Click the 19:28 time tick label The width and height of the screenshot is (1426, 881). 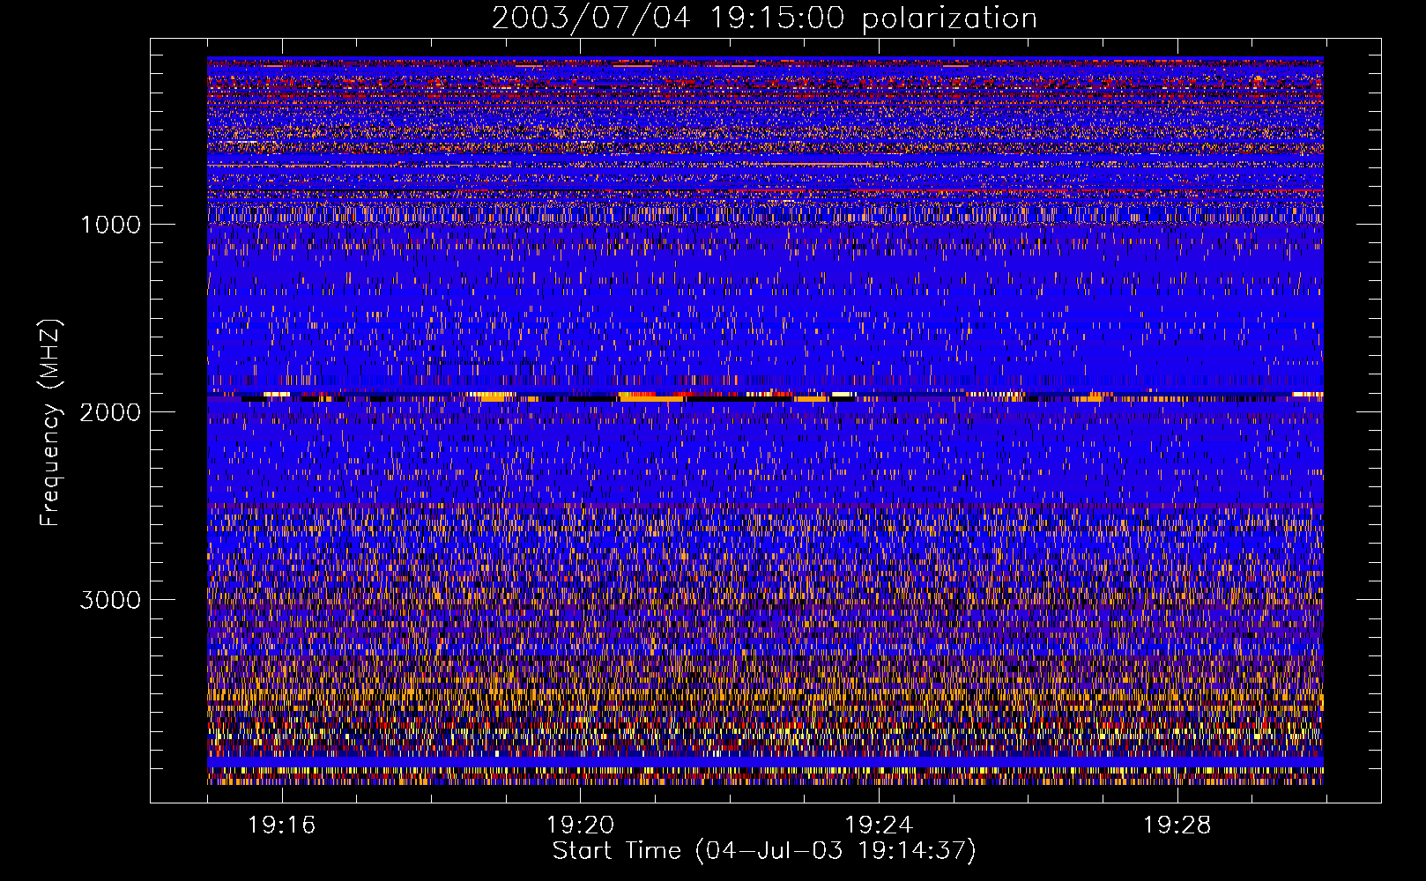1177,825
